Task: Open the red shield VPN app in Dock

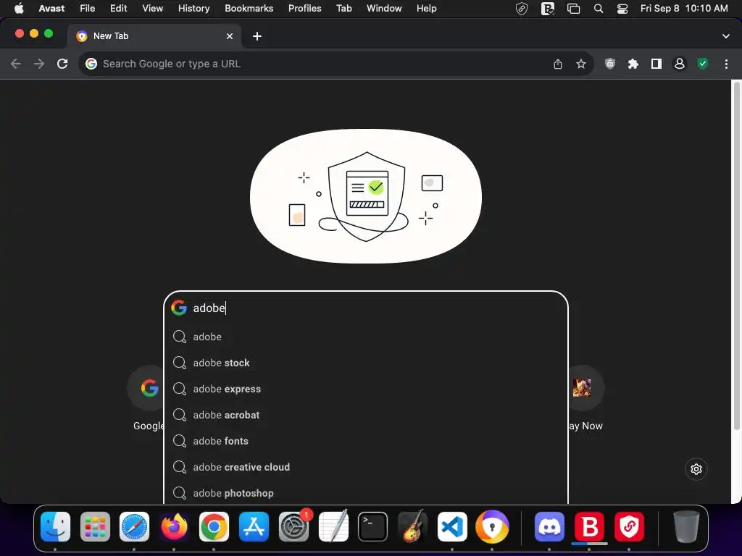Action: click(x=629, y=527)
